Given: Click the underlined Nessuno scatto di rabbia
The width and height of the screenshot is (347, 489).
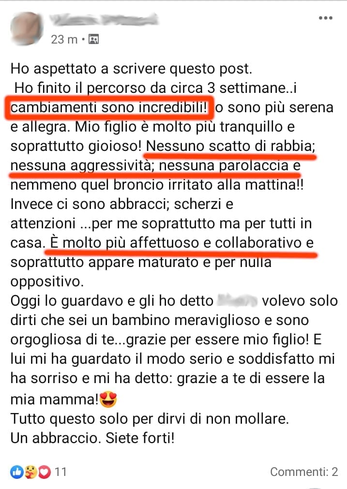Looking at the screenshot, I should [x=230, y=146].
